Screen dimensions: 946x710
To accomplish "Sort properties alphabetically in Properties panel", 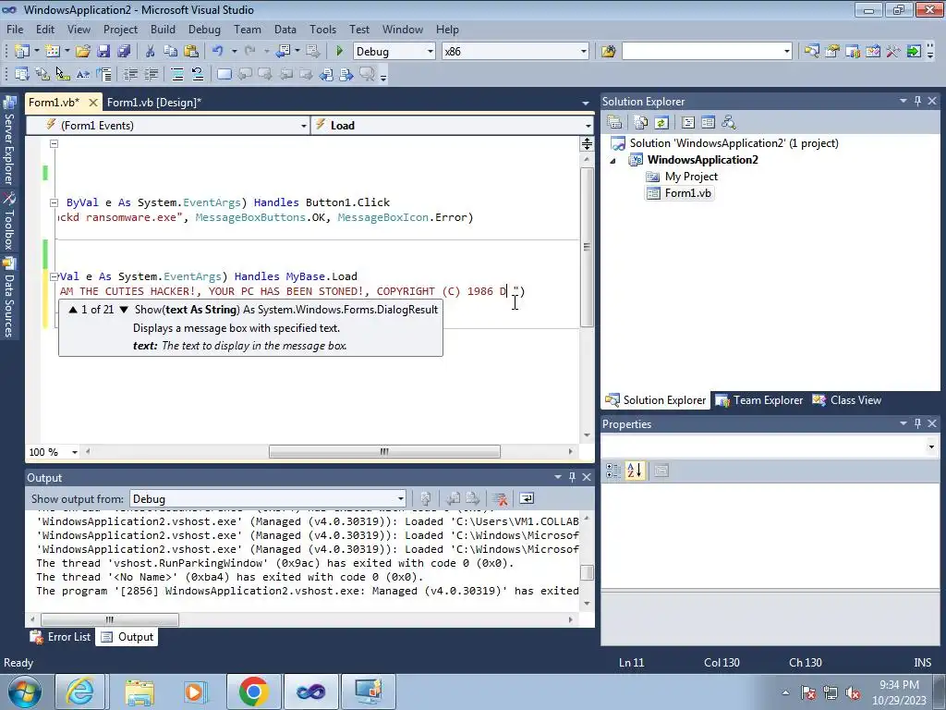I will tap(635, 471).
